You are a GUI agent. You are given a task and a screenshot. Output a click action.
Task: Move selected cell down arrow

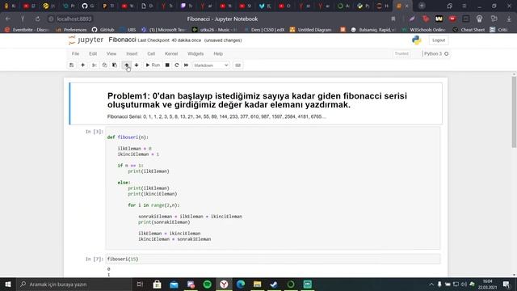(137, 65)
